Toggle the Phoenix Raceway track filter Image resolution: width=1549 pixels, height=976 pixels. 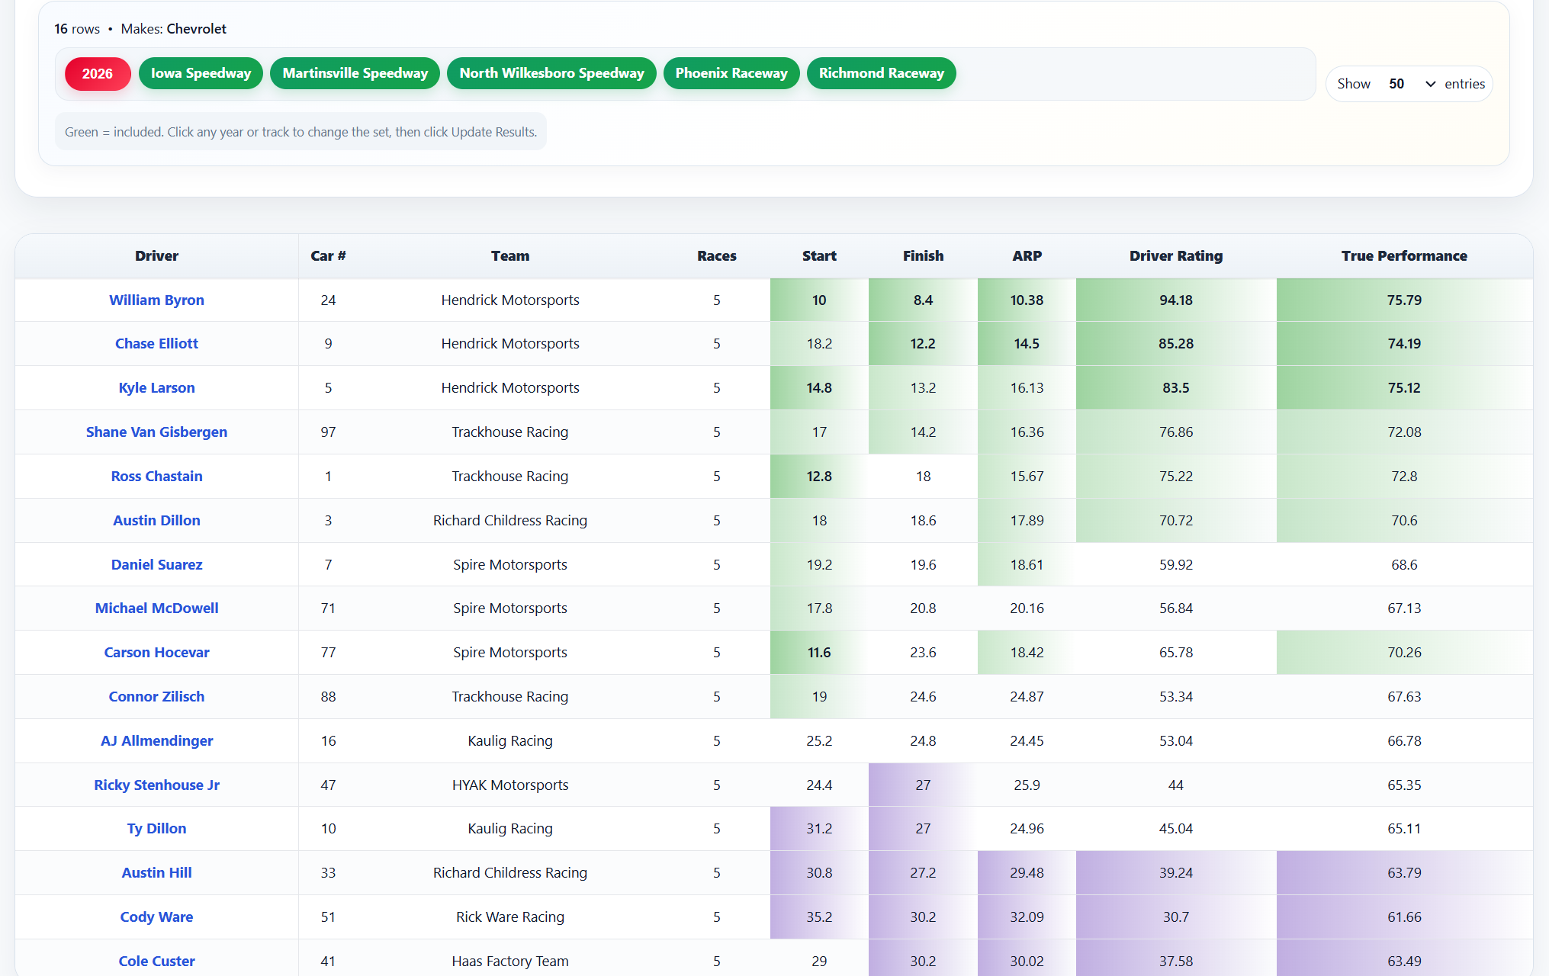tap(731, 73)
